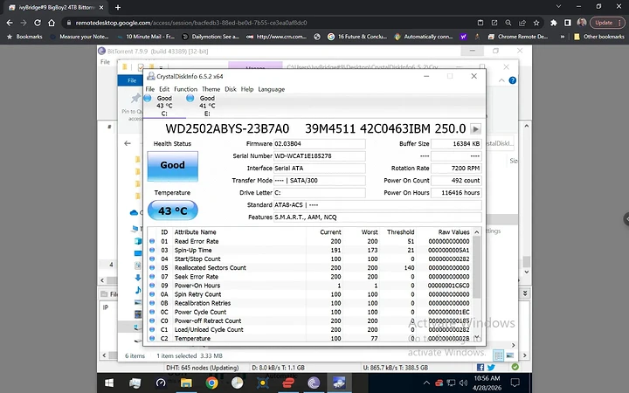Image resolution: width=629 pixels, height=393 pixels.
Task: Click the Chrome zoom magnifier icon
Action: [x=508, y=23]
